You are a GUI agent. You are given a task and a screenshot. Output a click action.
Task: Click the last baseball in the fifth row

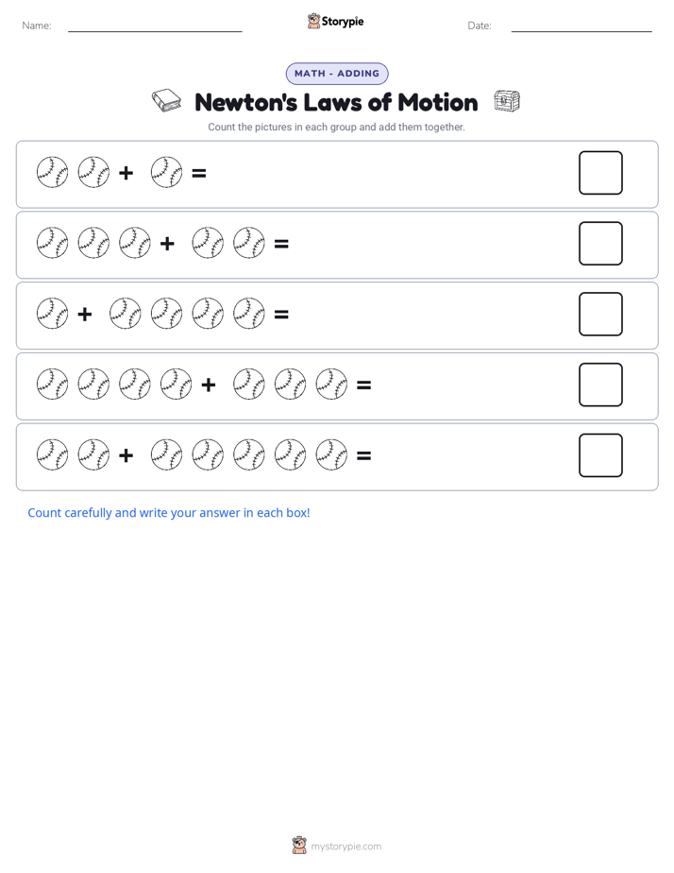click(331, 454)
